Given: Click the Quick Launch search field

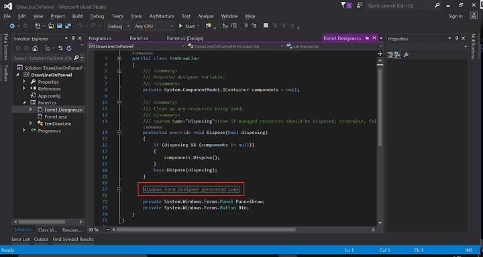Looking at the screenshot, I should coord(404,5).
